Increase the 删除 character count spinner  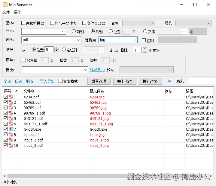[x=145, y=48]
